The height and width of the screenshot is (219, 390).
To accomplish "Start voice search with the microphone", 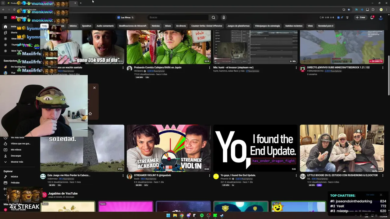I will [x=224, y=17].
